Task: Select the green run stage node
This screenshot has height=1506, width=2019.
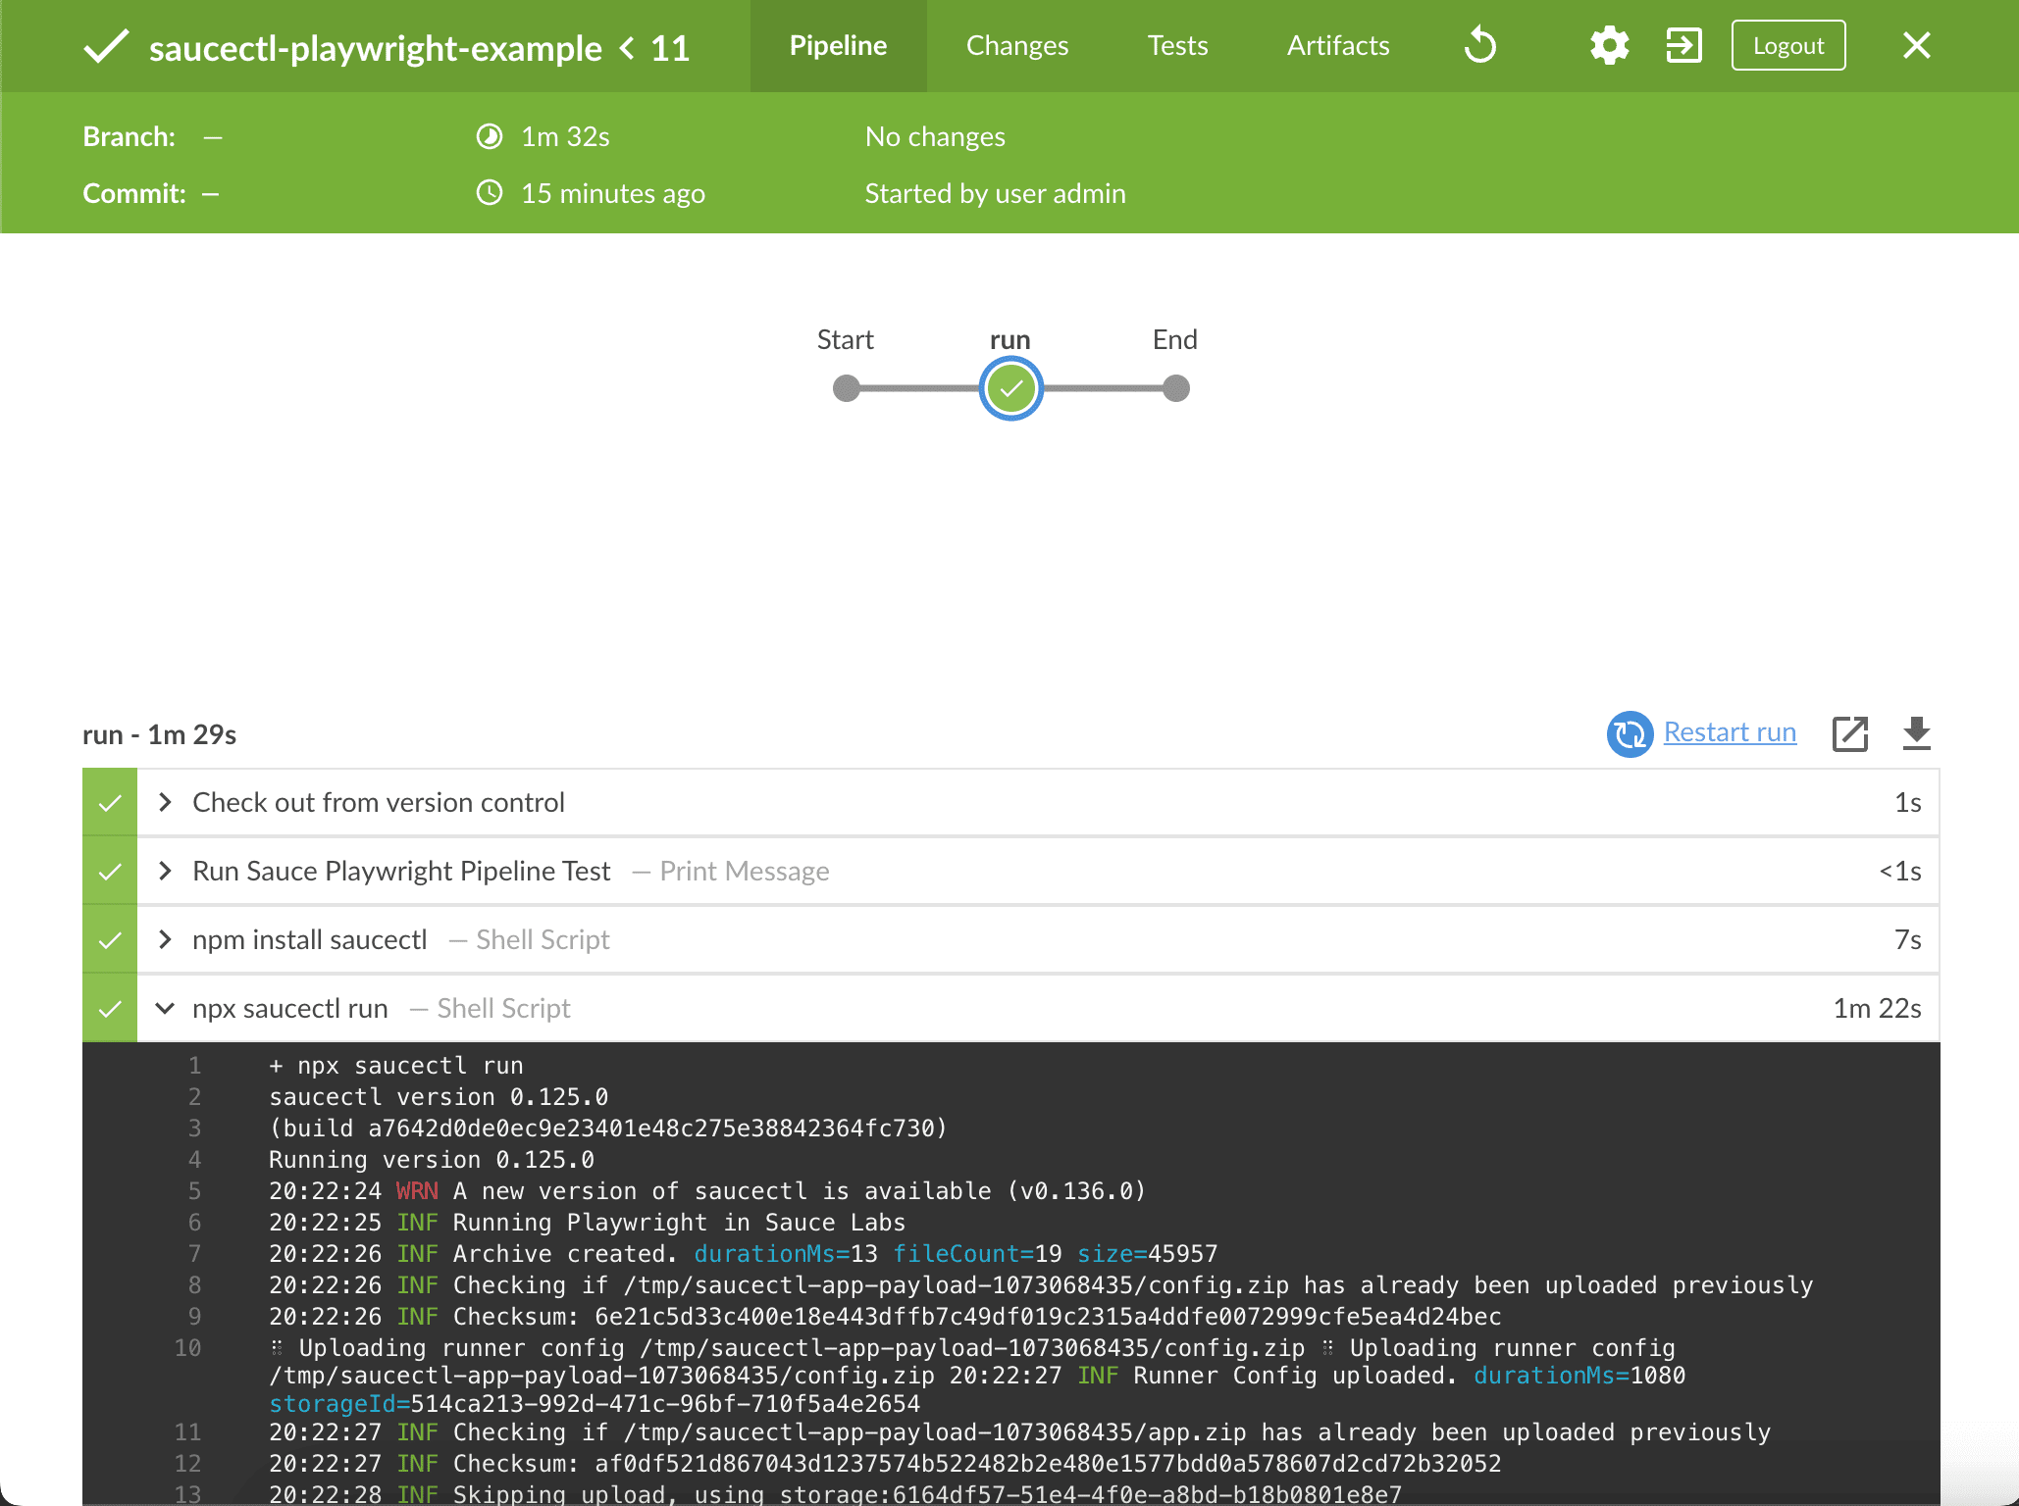Action: [1010, 389]
